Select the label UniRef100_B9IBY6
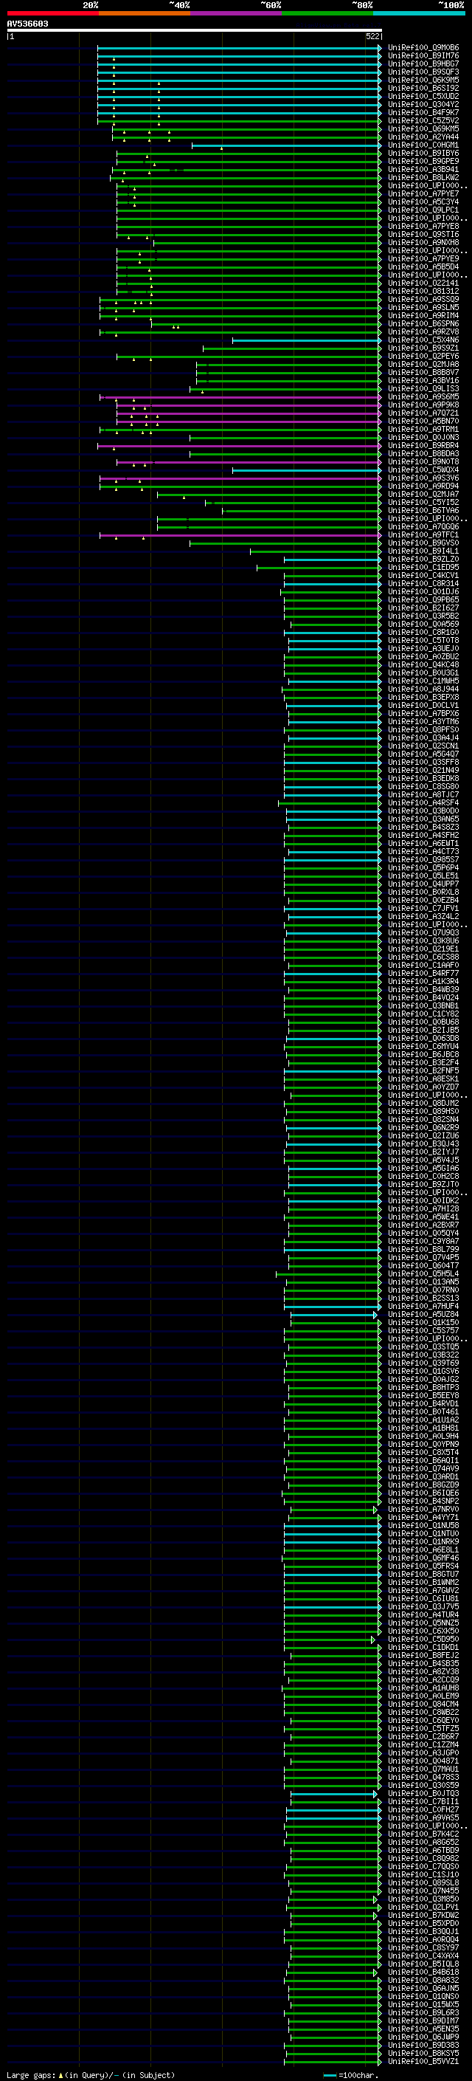The width and height of the screenshot is (472, 2081). point(423,154)
